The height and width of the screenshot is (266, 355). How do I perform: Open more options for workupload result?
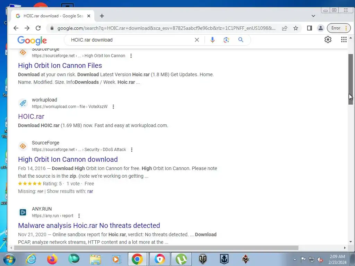click(113, 107)
